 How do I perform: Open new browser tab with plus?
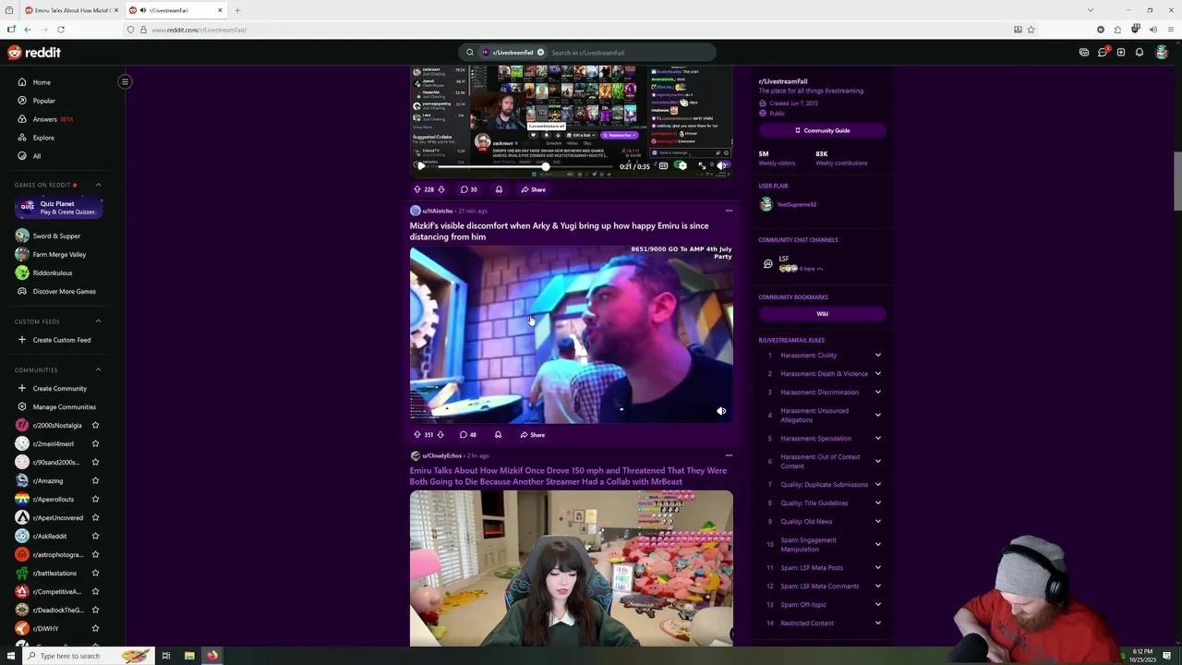point(237,10)
